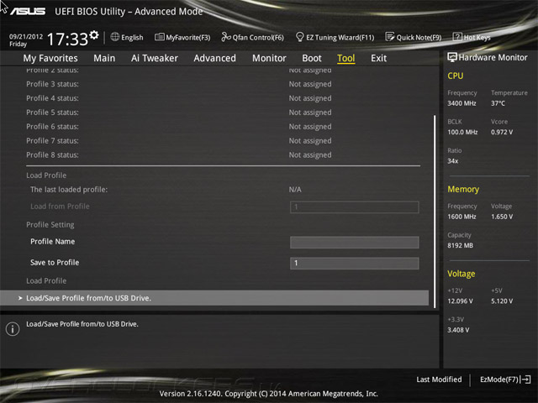Image resolution: width=538 pixels, height=403 pixels.
Task: Click the N/A last loaded profile value
Action: click(295, 190)
